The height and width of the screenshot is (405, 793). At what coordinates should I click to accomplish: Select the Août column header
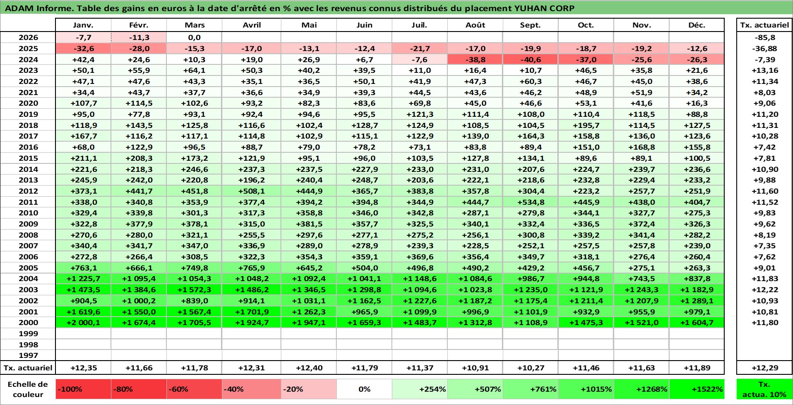[475, 25]
